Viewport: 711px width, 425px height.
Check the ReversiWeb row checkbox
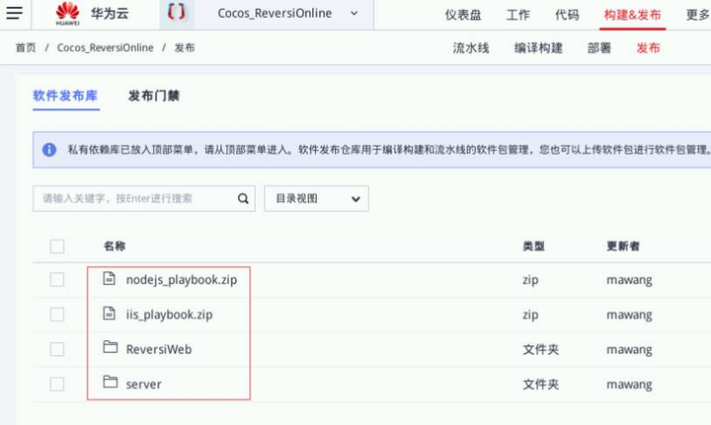coord(57,349)
